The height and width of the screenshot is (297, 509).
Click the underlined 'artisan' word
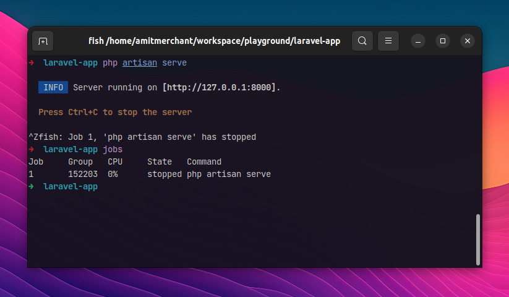click(x=140, y=62)
